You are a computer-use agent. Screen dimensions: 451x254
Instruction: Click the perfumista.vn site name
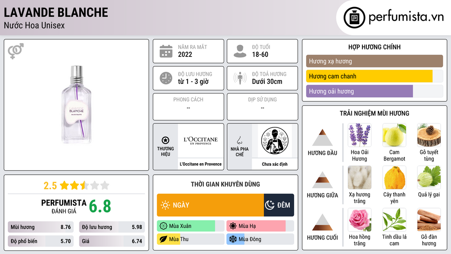406,17
